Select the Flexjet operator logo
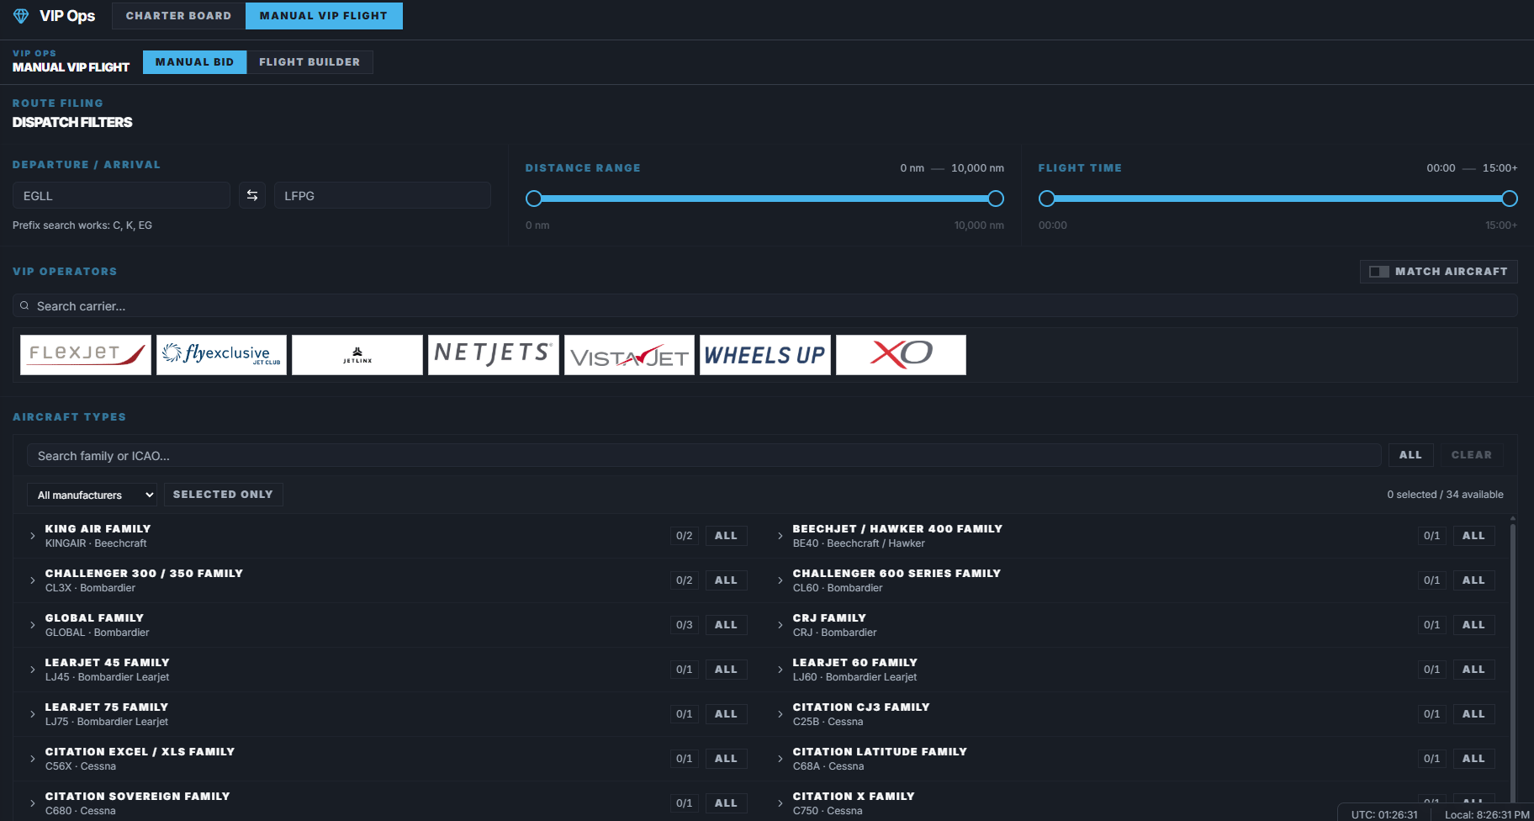The image size is (1534, 821). tap(86, 355)
